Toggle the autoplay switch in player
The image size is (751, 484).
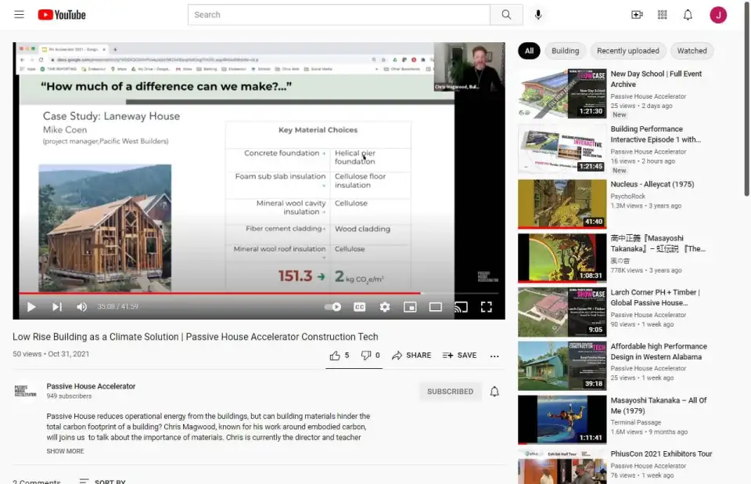[333, 307]
